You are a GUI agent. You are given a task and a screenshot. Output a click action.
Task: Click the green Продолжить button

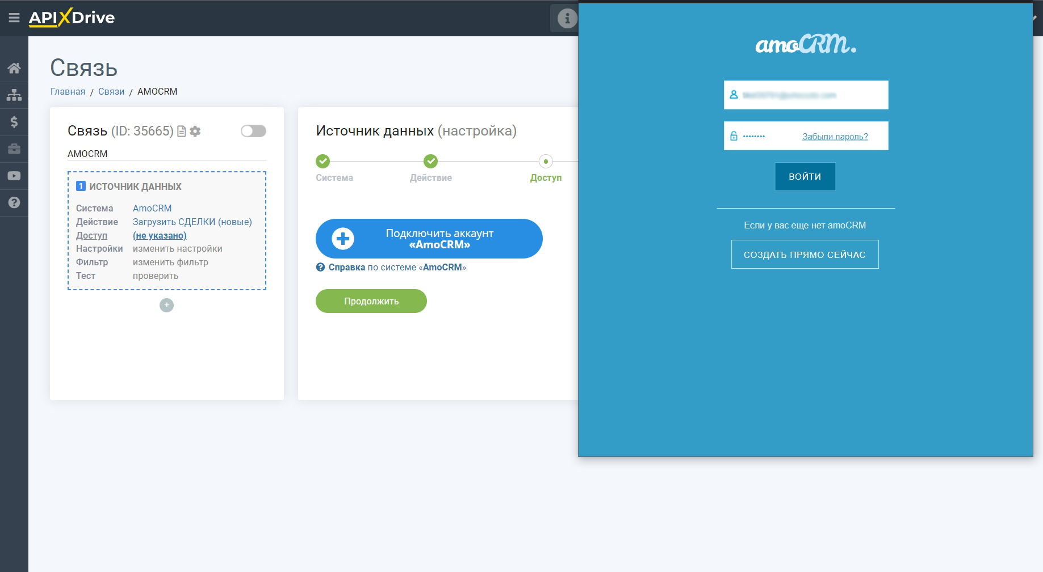click(371, 301)
